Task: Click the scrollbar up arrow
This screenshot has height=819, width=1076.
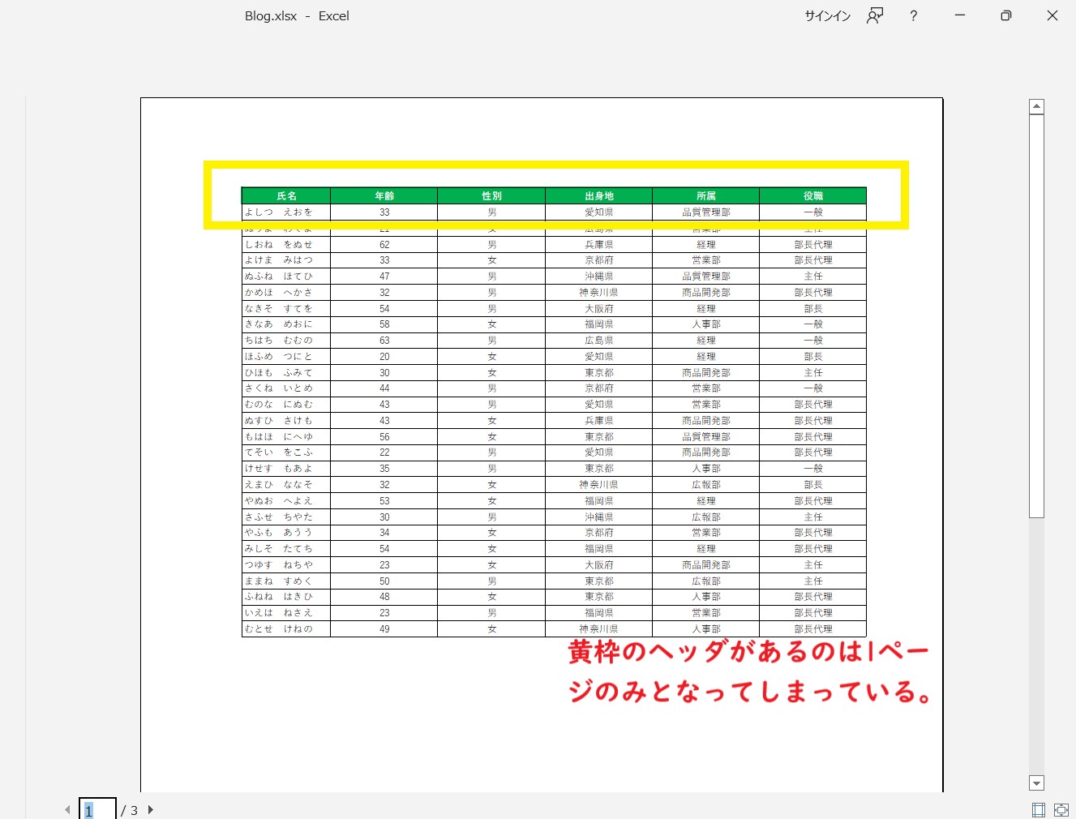Action: point(1036,107)
